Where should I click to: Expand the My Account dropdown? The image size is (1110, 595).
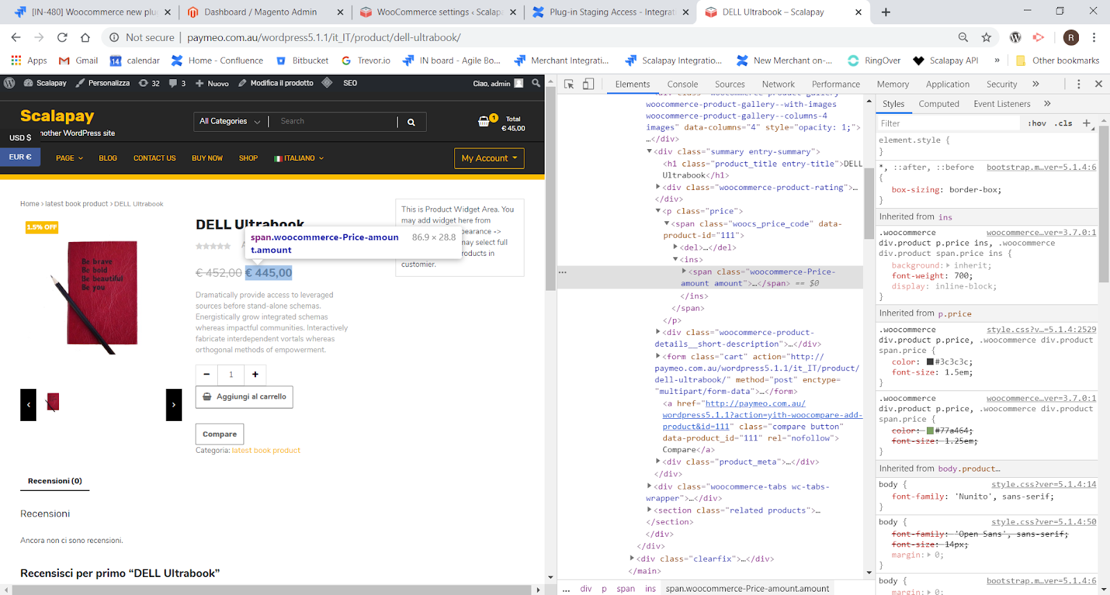[x=489, y=158]
